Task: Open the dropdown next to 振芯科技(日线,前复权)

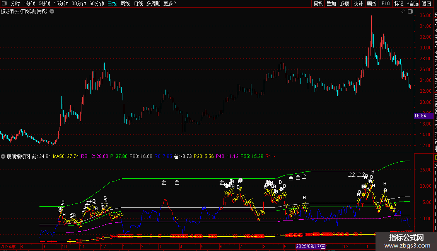Action: tap(52, 12)
